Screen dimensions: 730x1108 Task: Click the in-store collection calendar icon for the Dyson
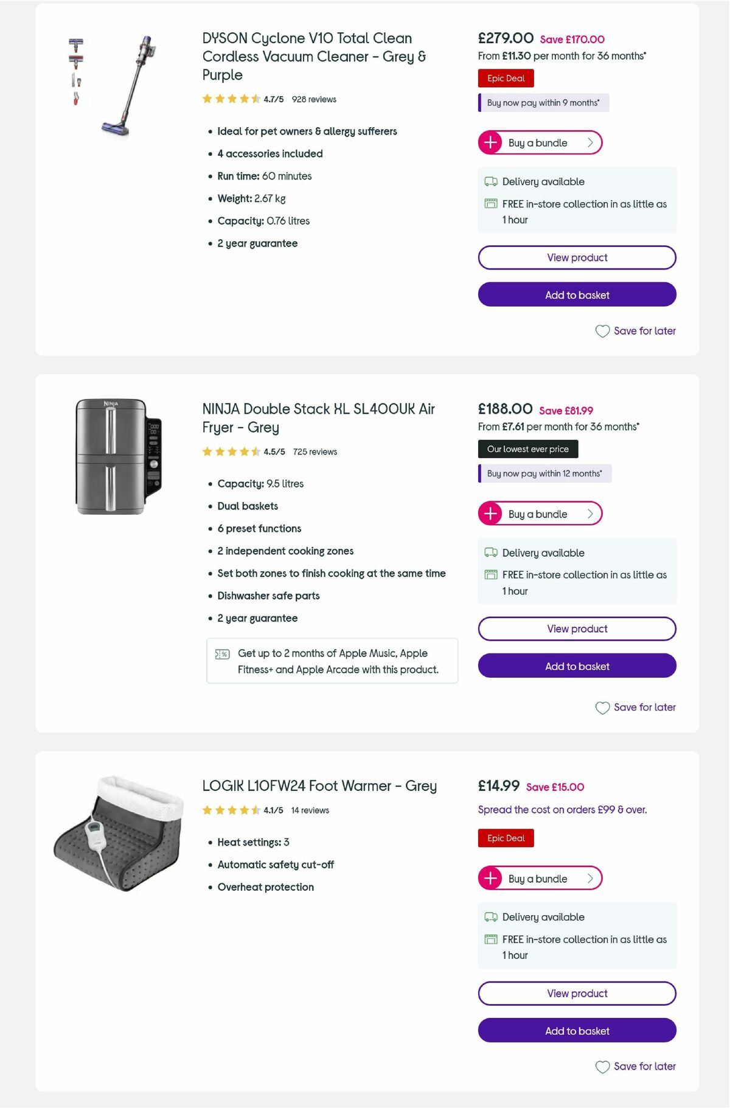(490, 204)
